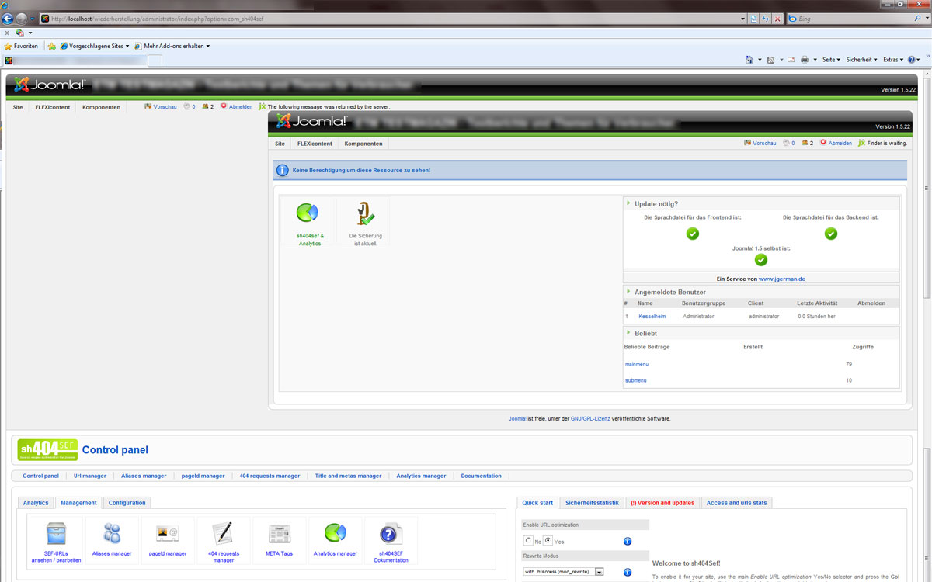Click the browser Back button
This screenshot has width=932, height=582.
9,19
